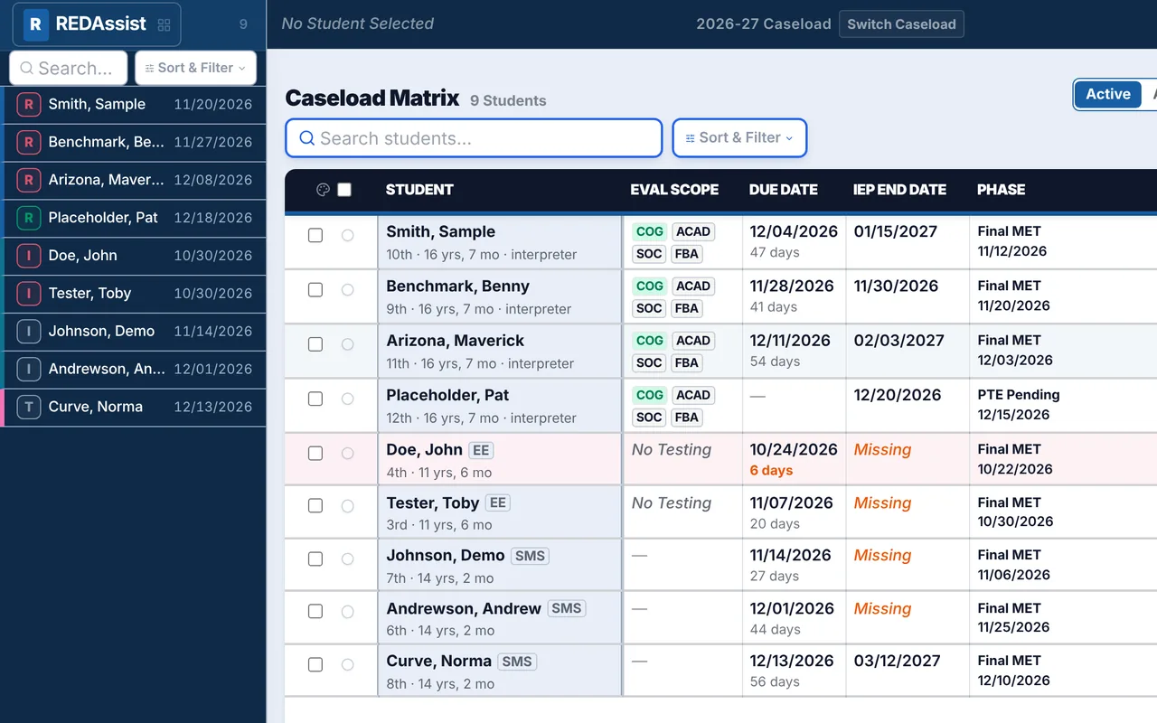This screenshot has width=1157, height=723.
Task: Open the Placeholder, Pat student name in matrix
Action: (447, 396)
